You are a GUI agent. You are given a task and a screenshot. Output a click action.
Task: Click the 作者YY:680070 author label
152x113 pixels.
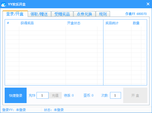click(136, 14)
